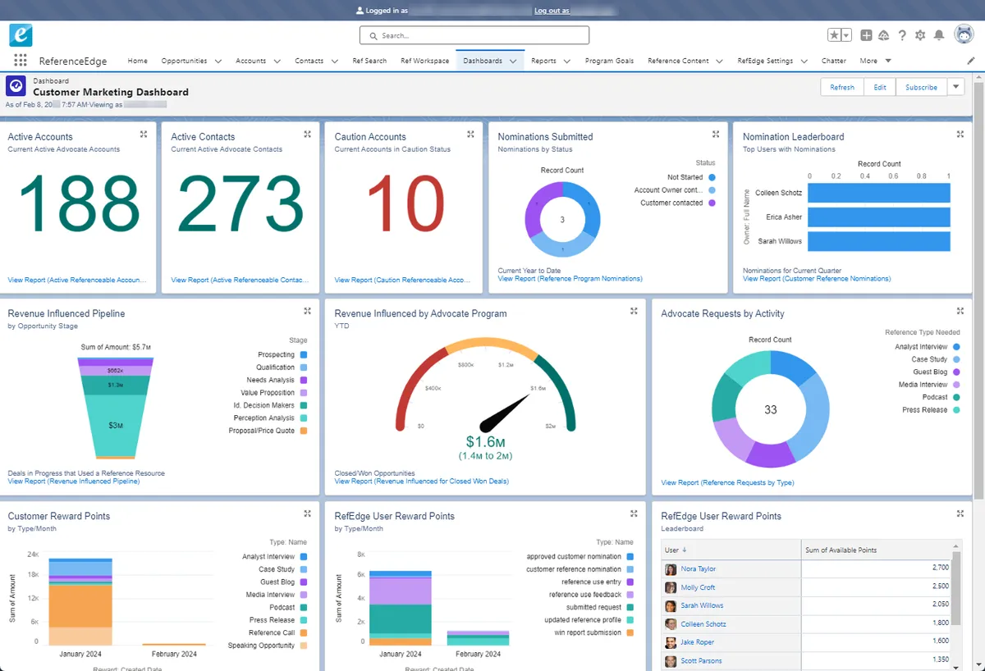Image resolution: width=985 pixels, height=671 pixels.
Task: Open Jake Roper user link
Action: [x=697, y=642]
